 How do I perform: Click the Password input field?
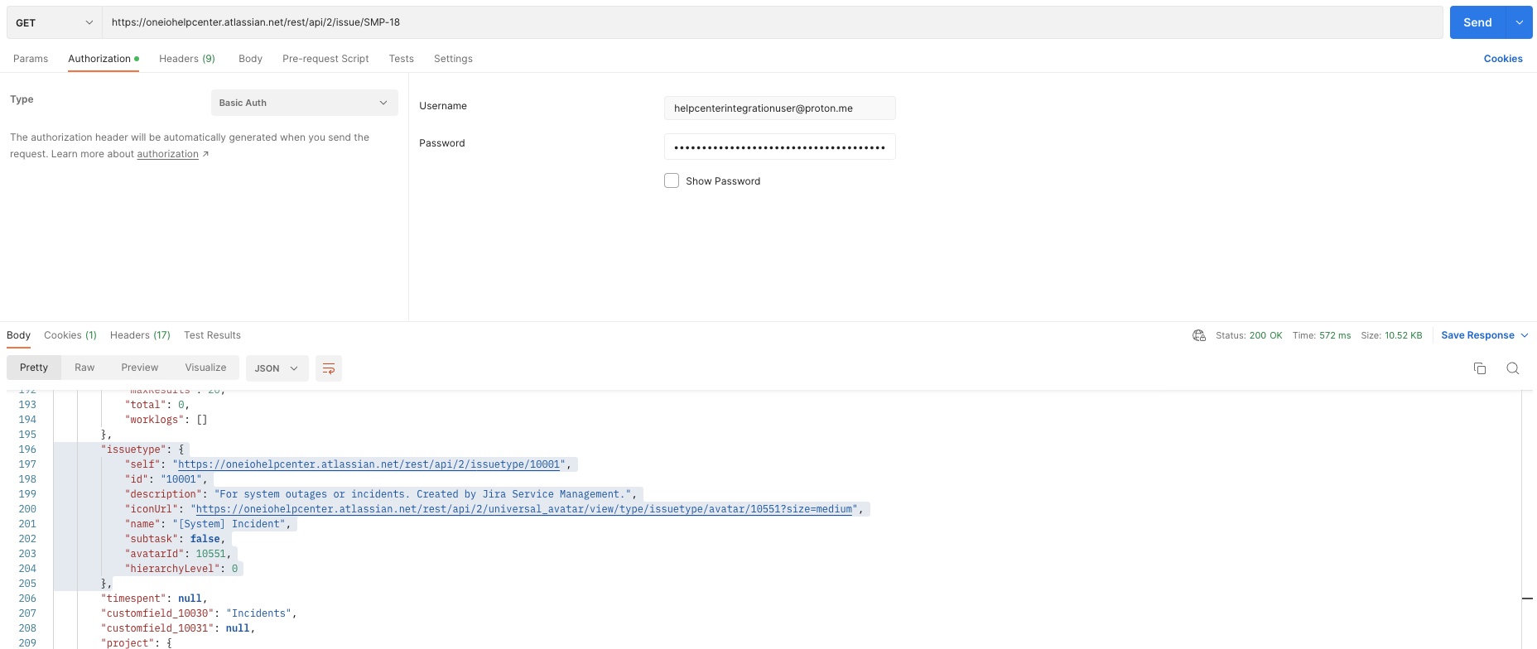click(x=779, y=147)
